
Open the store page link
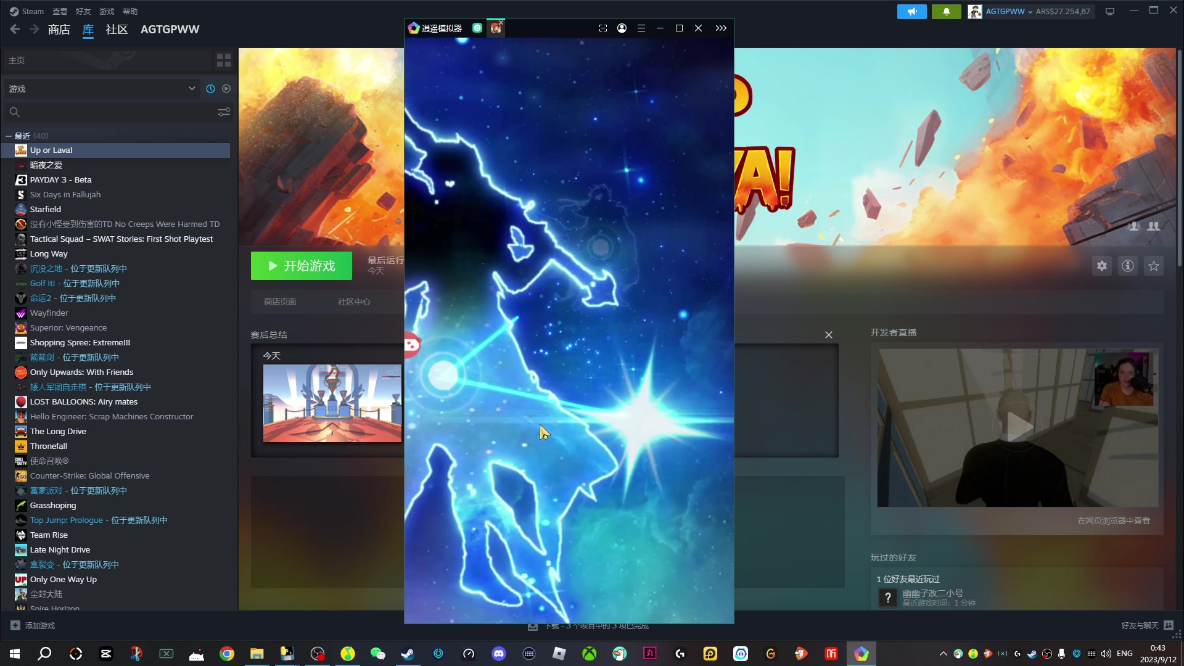click(x=280, y=302)
